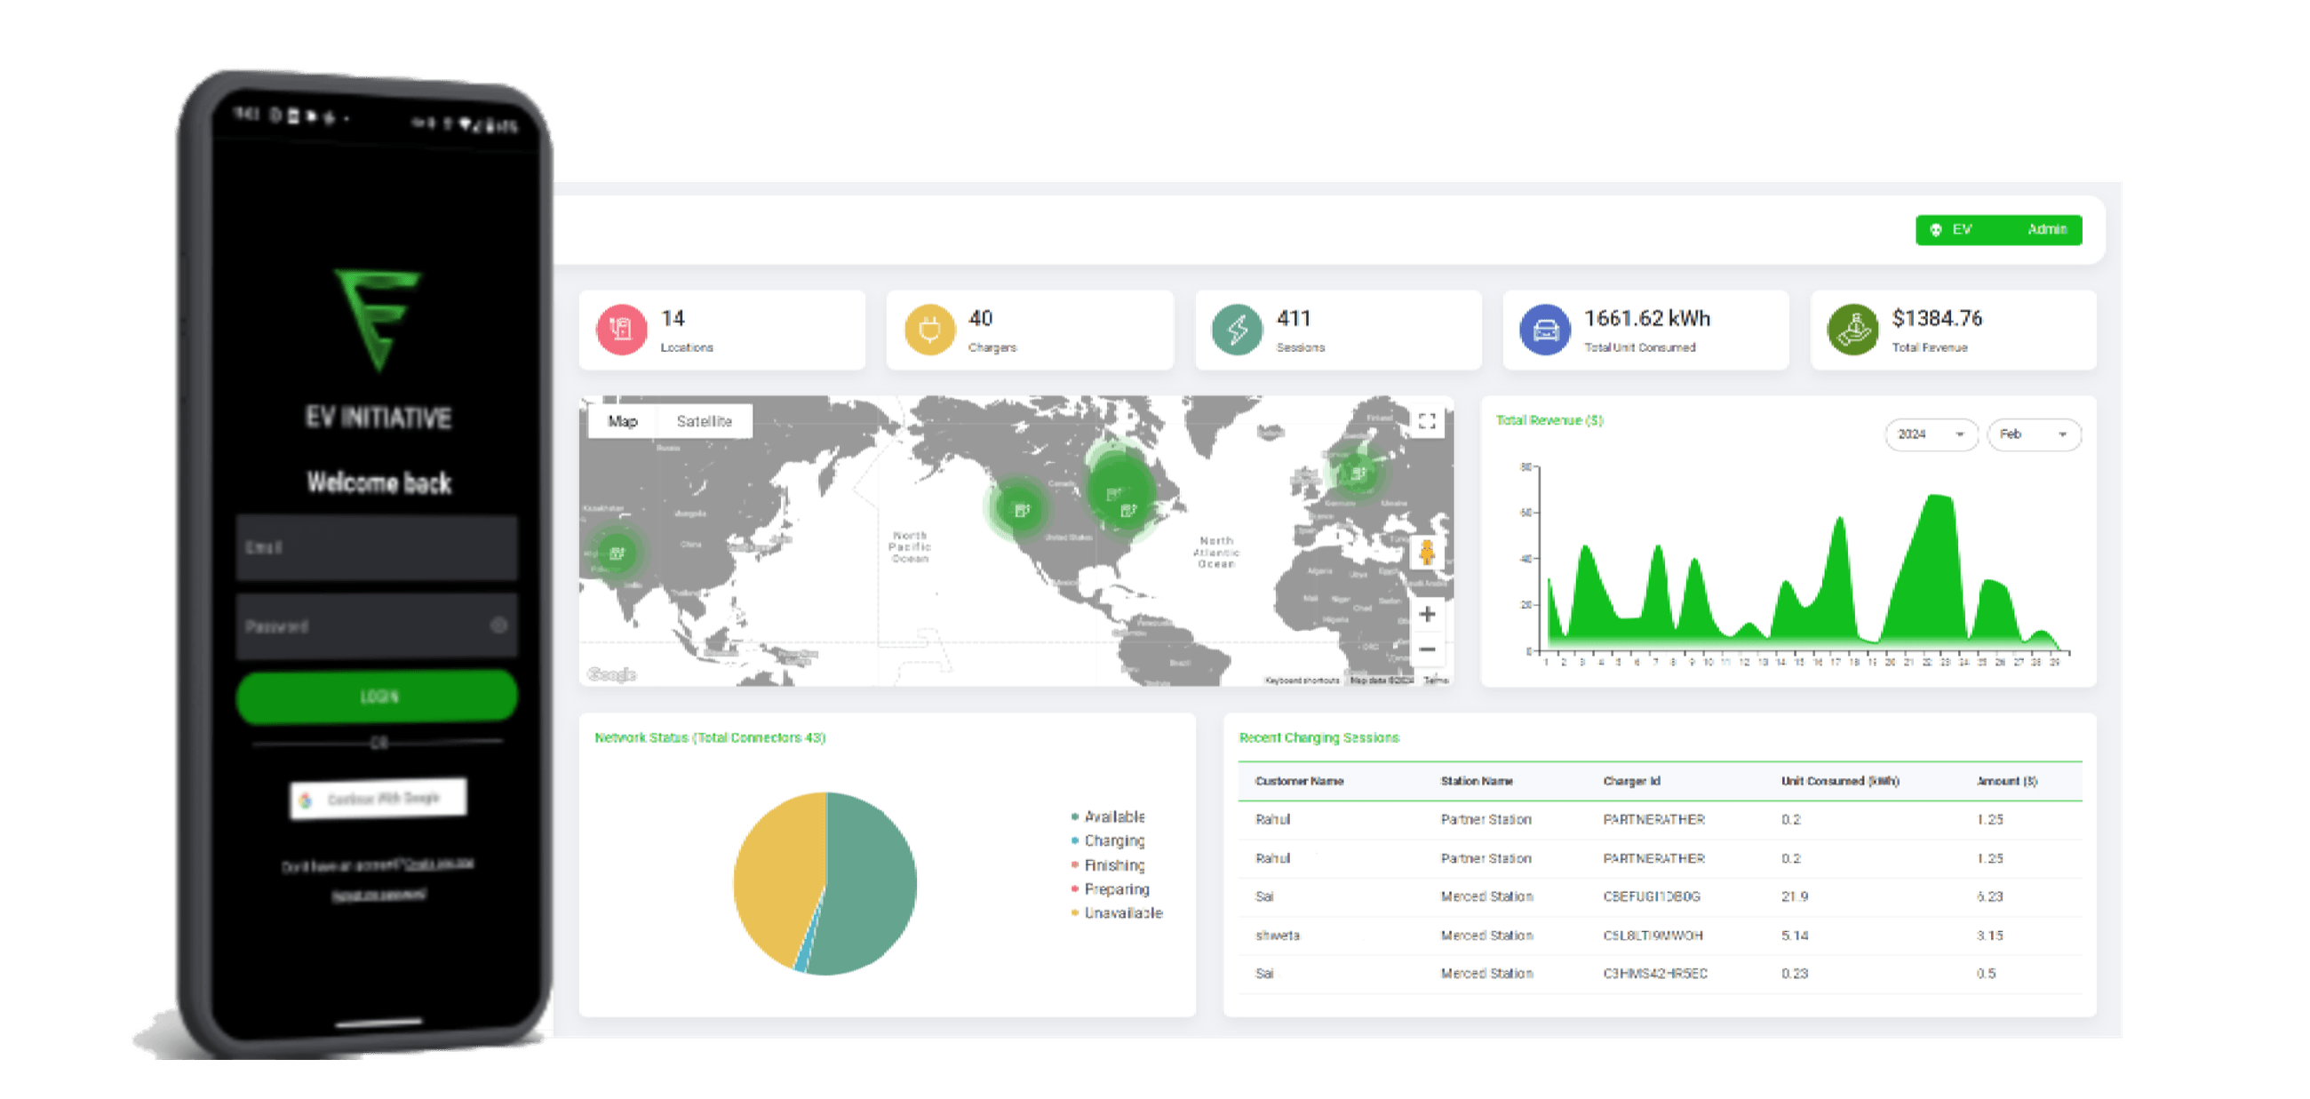Click the Email input field
Viewport: 2310px width, 1099px height.
pos(377,546)
